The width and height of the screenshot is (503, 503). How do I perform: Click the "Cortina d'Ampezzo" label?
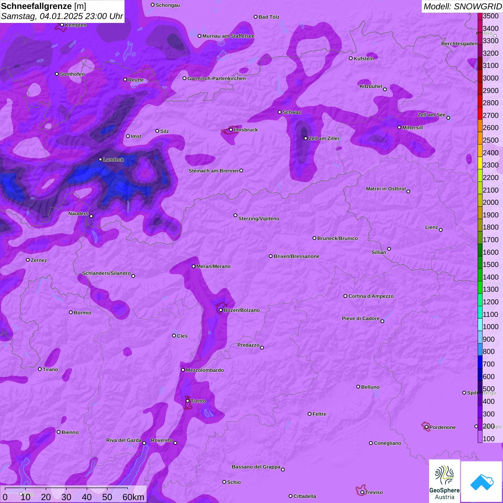point(371,296)
